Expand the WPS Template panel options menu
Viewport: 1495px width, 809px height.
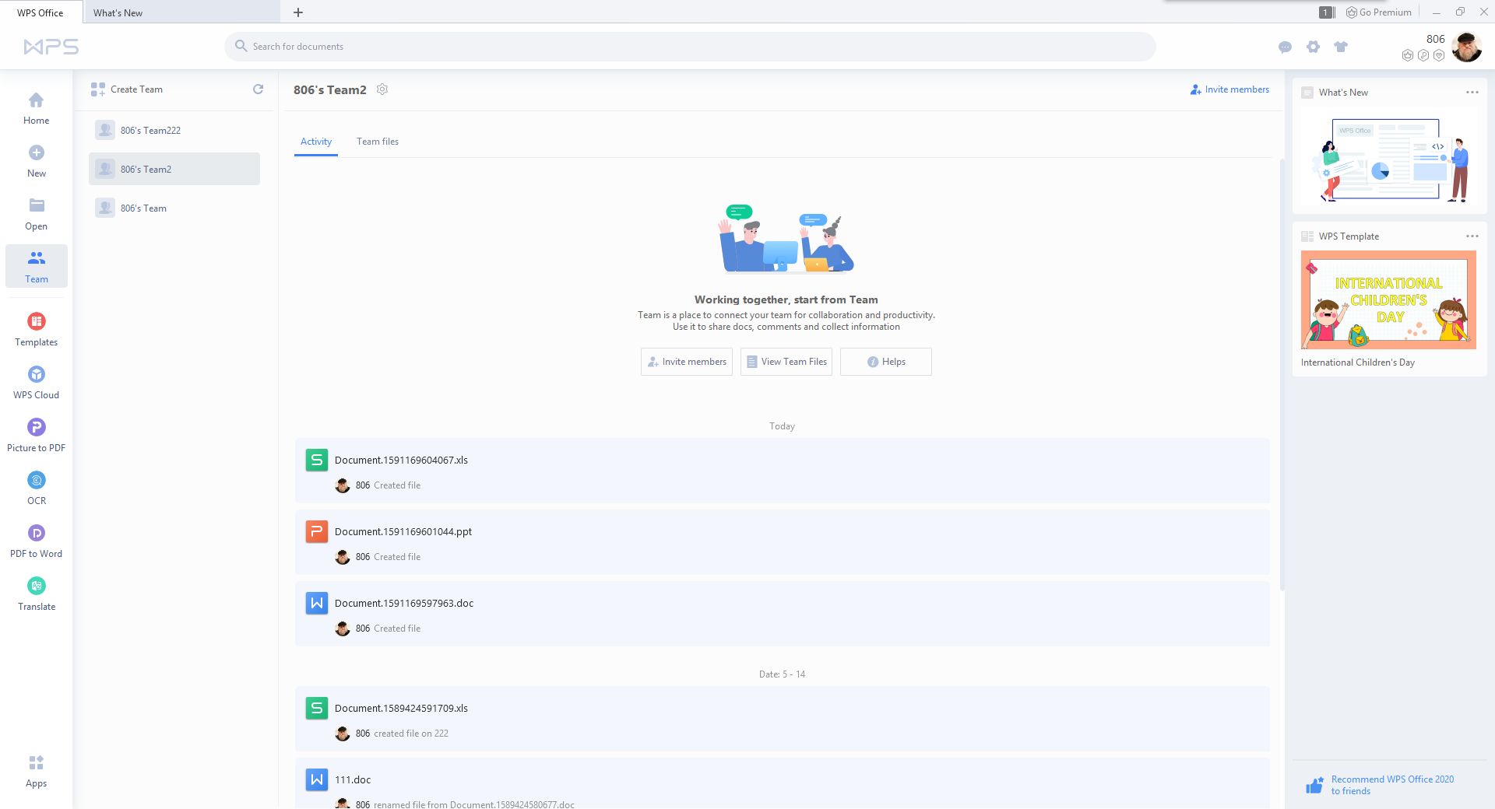pyautogui.click(x=1472, y=236)
